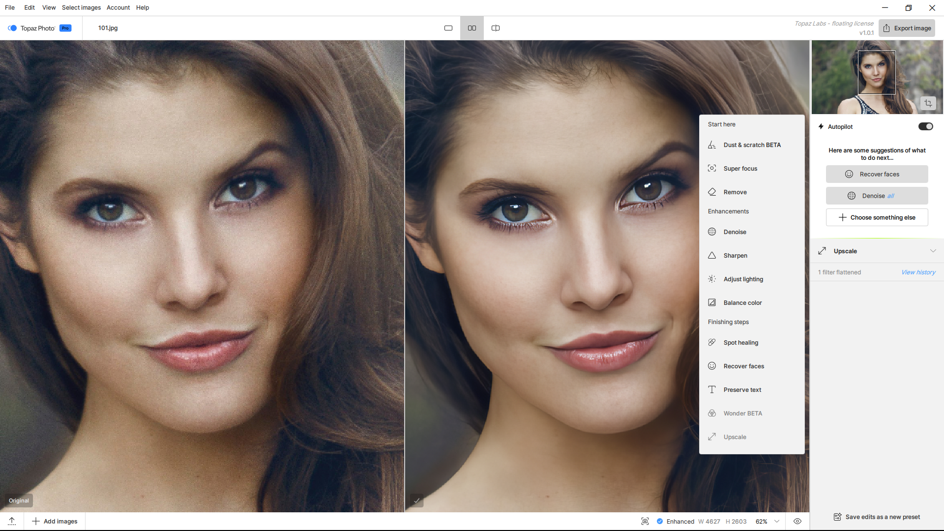944x531 pixels.
Task: Choose the Super focus tool
Action: [x=740, y=169]
